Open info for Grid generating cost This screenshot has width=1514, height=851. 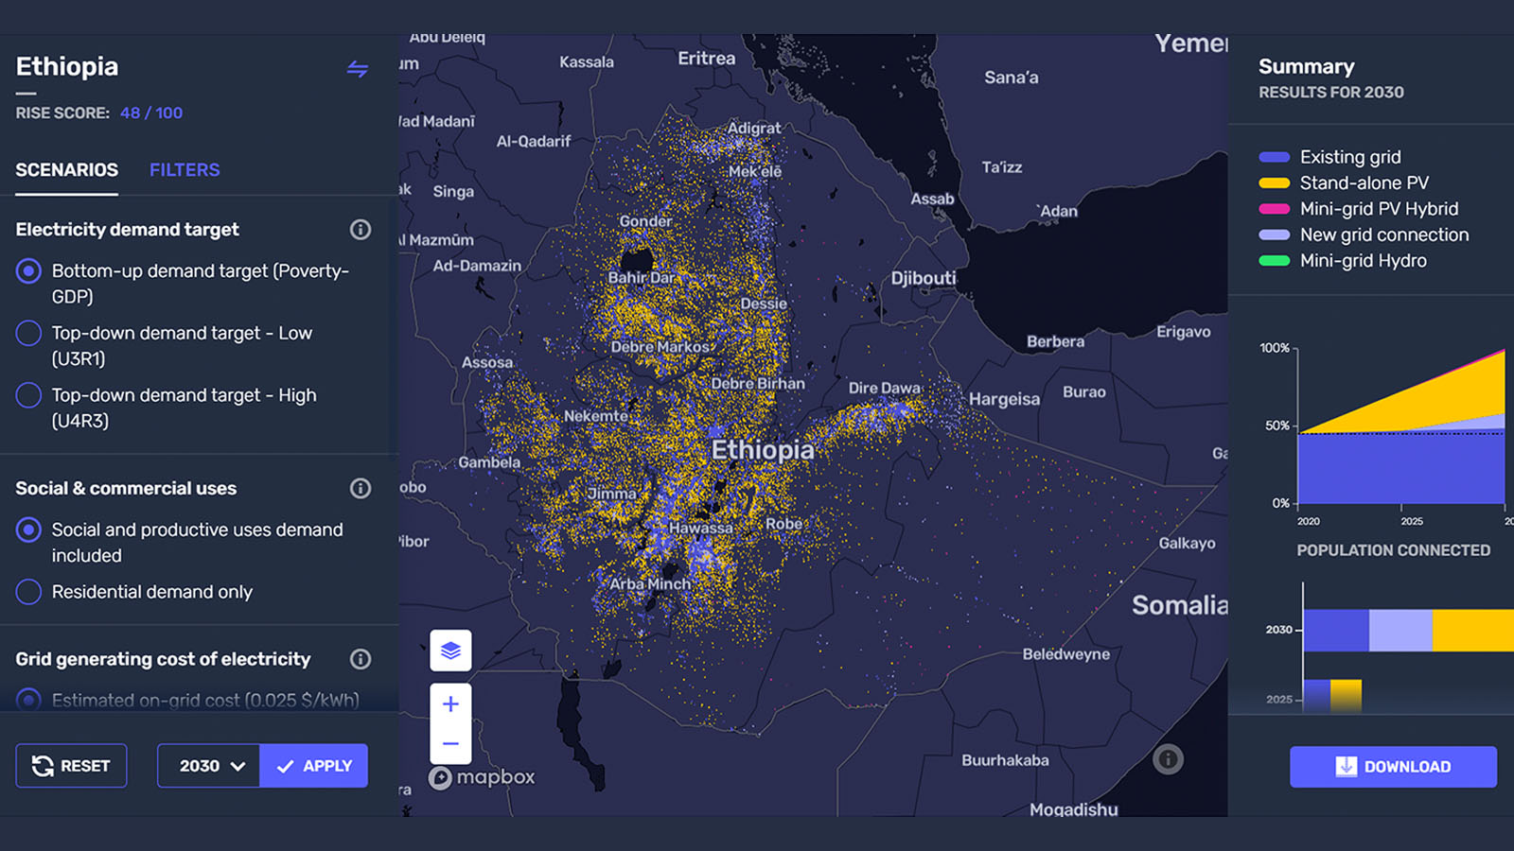tap(360, 659)
